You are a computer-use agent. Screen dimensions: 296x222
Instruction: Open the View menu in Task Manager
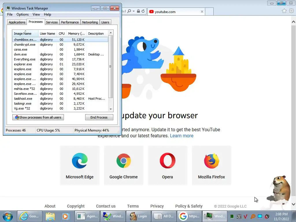coord(36,14)
